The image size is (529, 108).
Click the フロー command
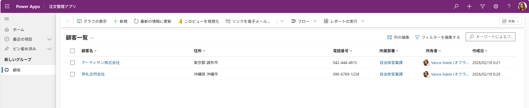point(300,21)
